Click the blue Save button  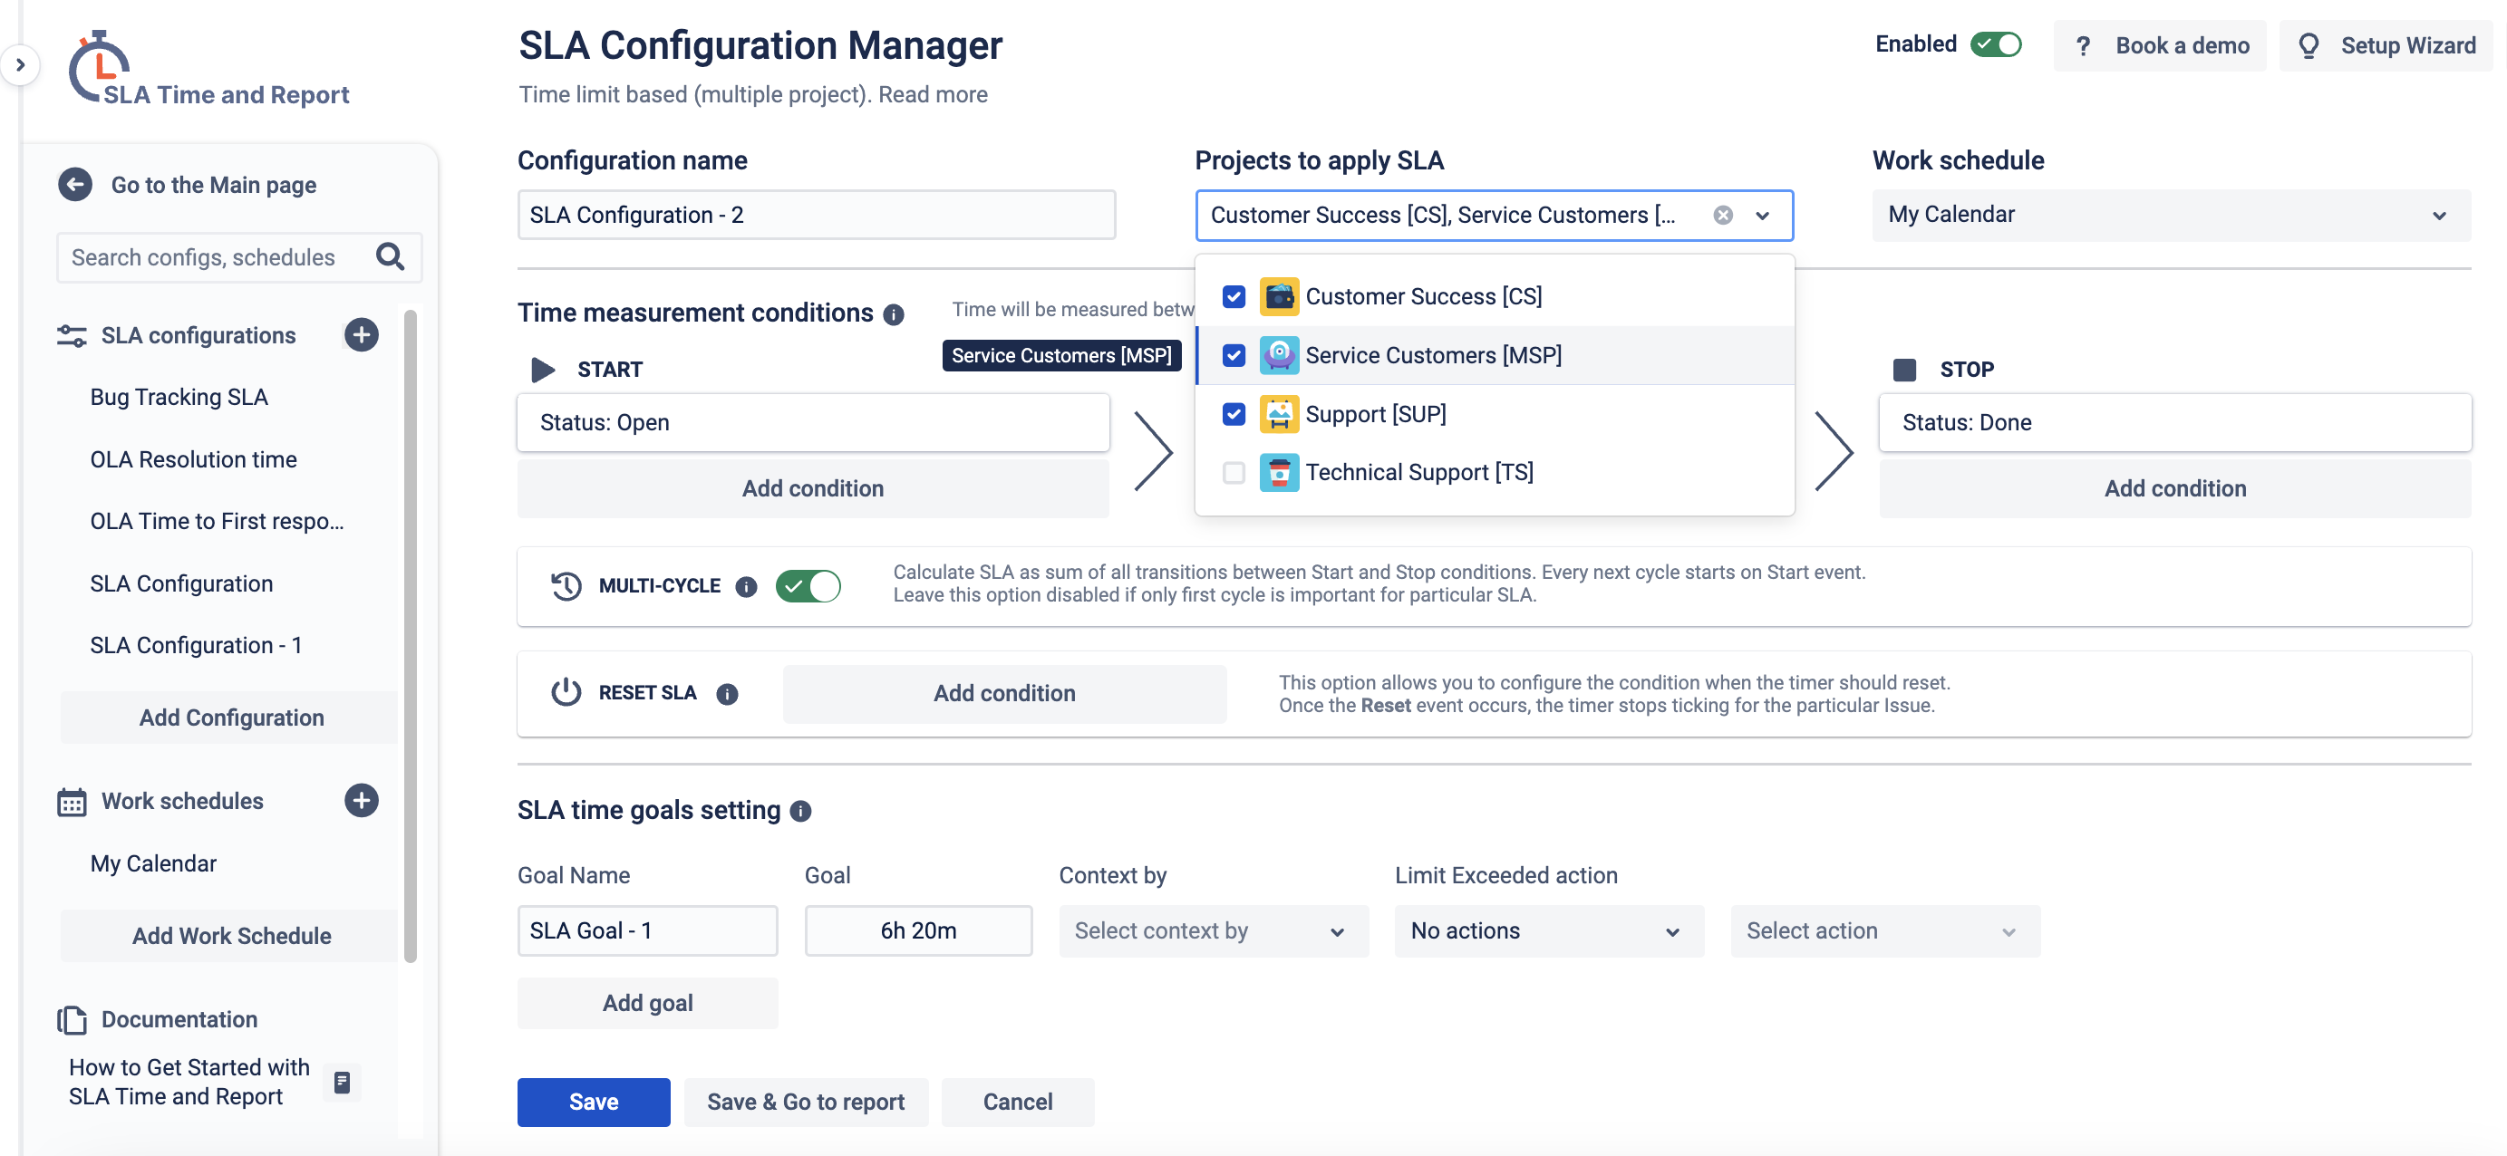click(593, 1102)
